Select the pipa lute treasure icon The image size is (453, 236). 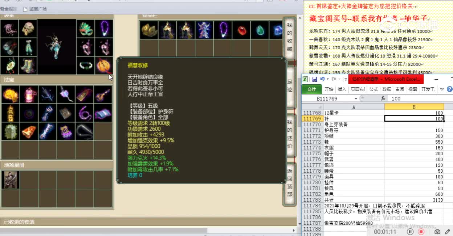tap(103, 94)
